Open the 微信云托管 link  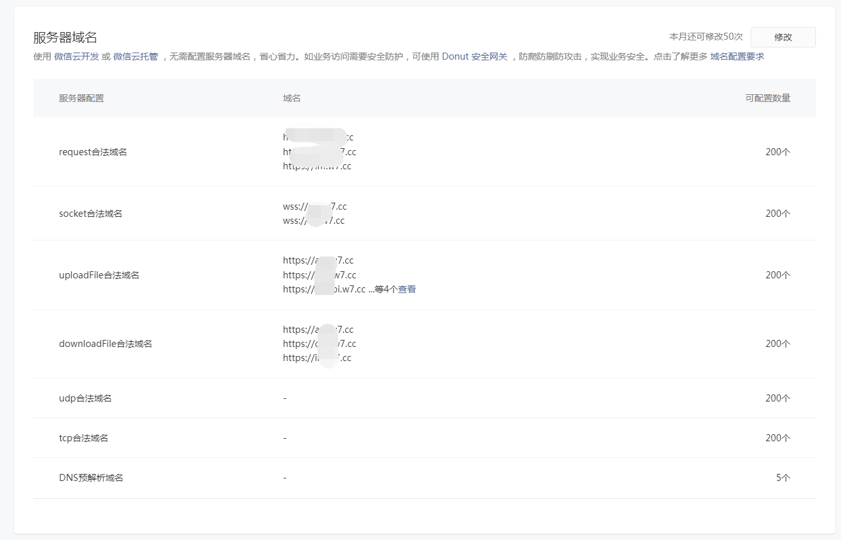click(135, 56)
